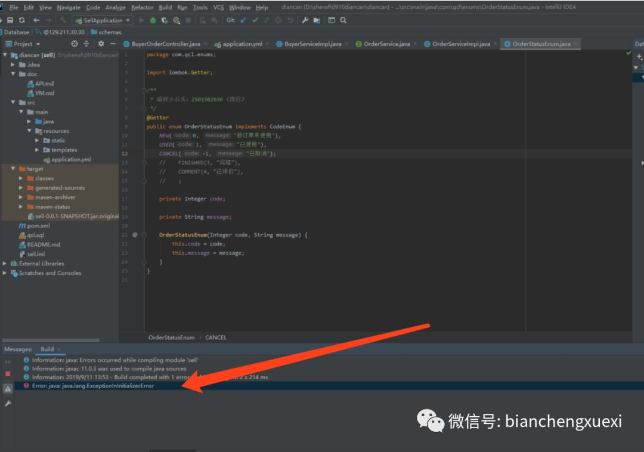Click the gutter marker beside the constructor line

pyautogui.click(x=135, y=235)
